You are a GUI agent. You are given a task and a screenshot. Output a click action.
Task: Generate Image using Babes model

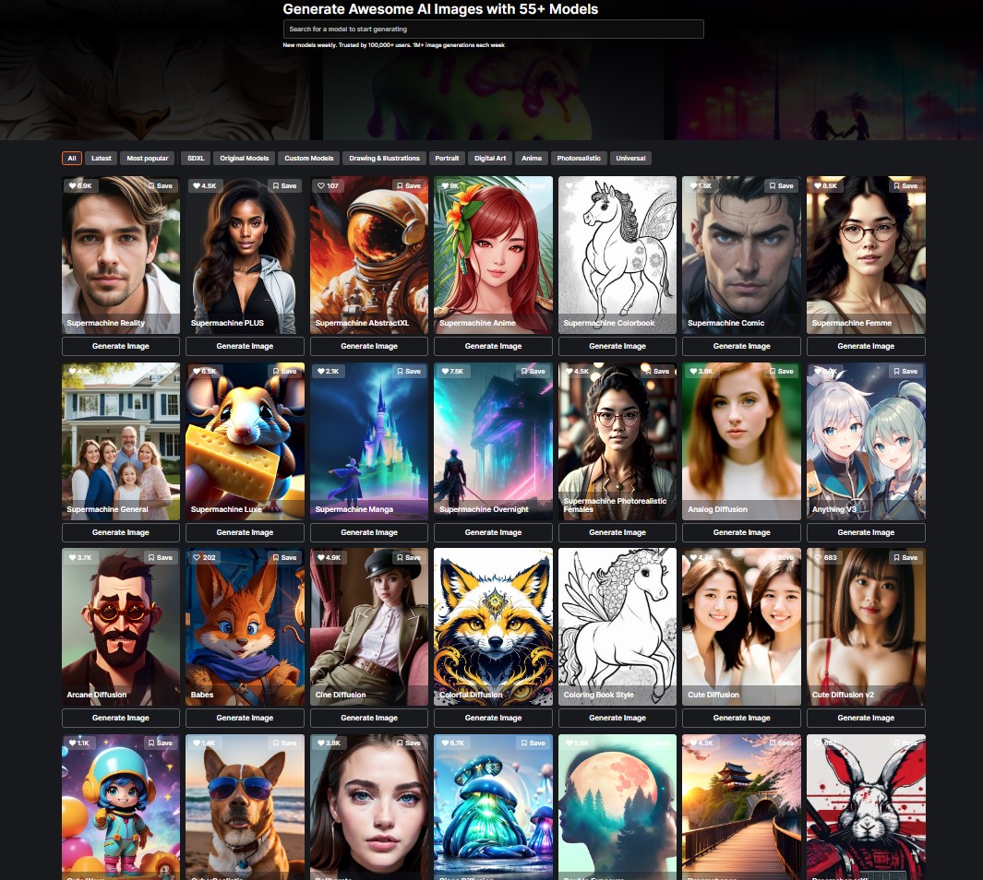(x=246, y=718)
